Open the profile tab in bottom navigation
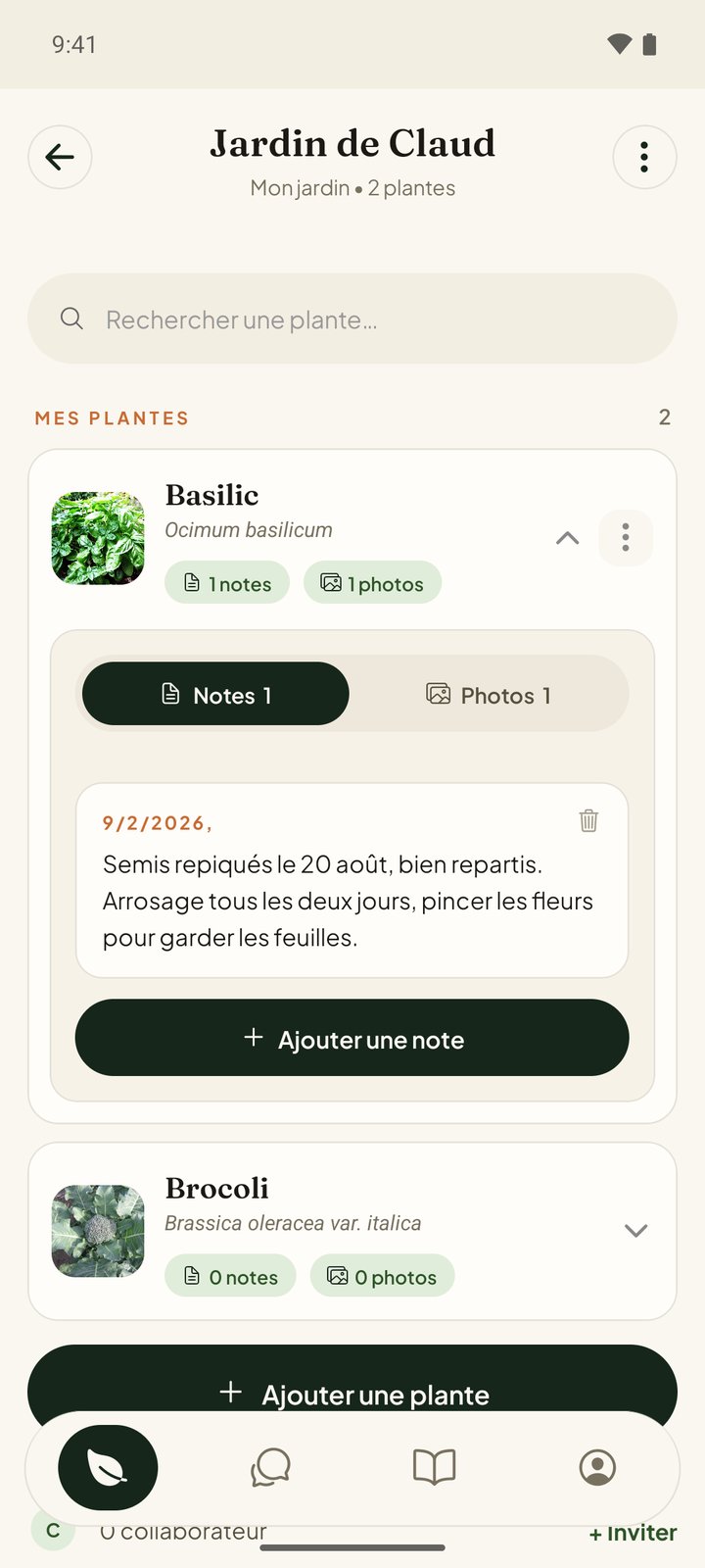This screenshot has height=1568, width=705. [597, 1467]
